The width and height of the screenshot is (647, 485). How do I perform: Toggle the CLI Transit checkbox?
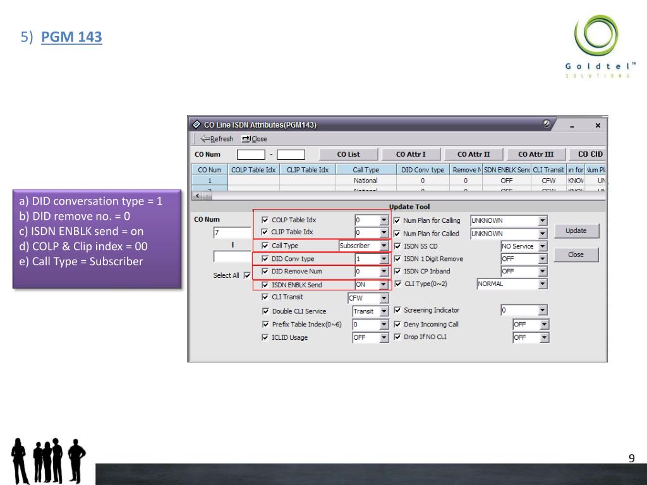coord(265,297)
